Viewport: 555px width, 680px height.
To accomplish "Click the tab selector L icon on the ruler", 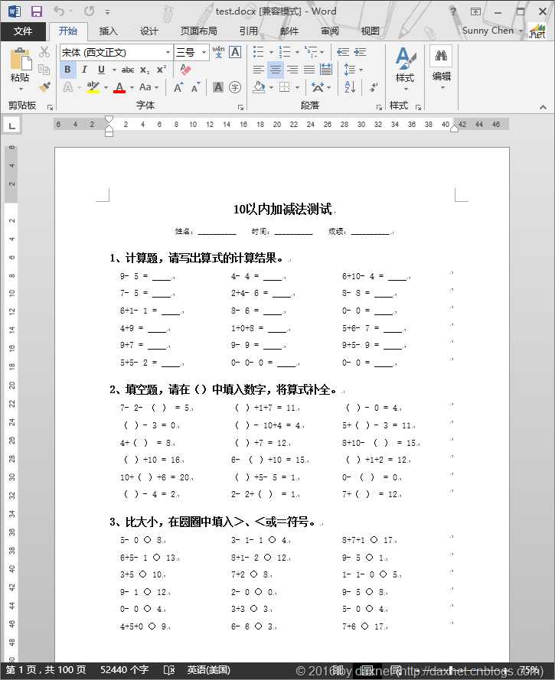I will pyautogui.click(x=11, y=126).
